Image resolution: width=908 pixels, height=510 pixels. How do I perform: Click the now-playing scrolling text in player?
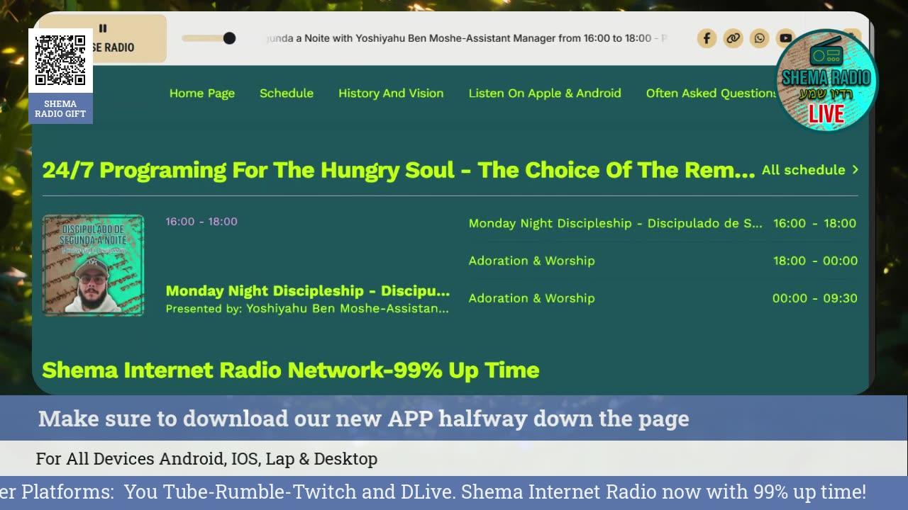coord(467,38)
